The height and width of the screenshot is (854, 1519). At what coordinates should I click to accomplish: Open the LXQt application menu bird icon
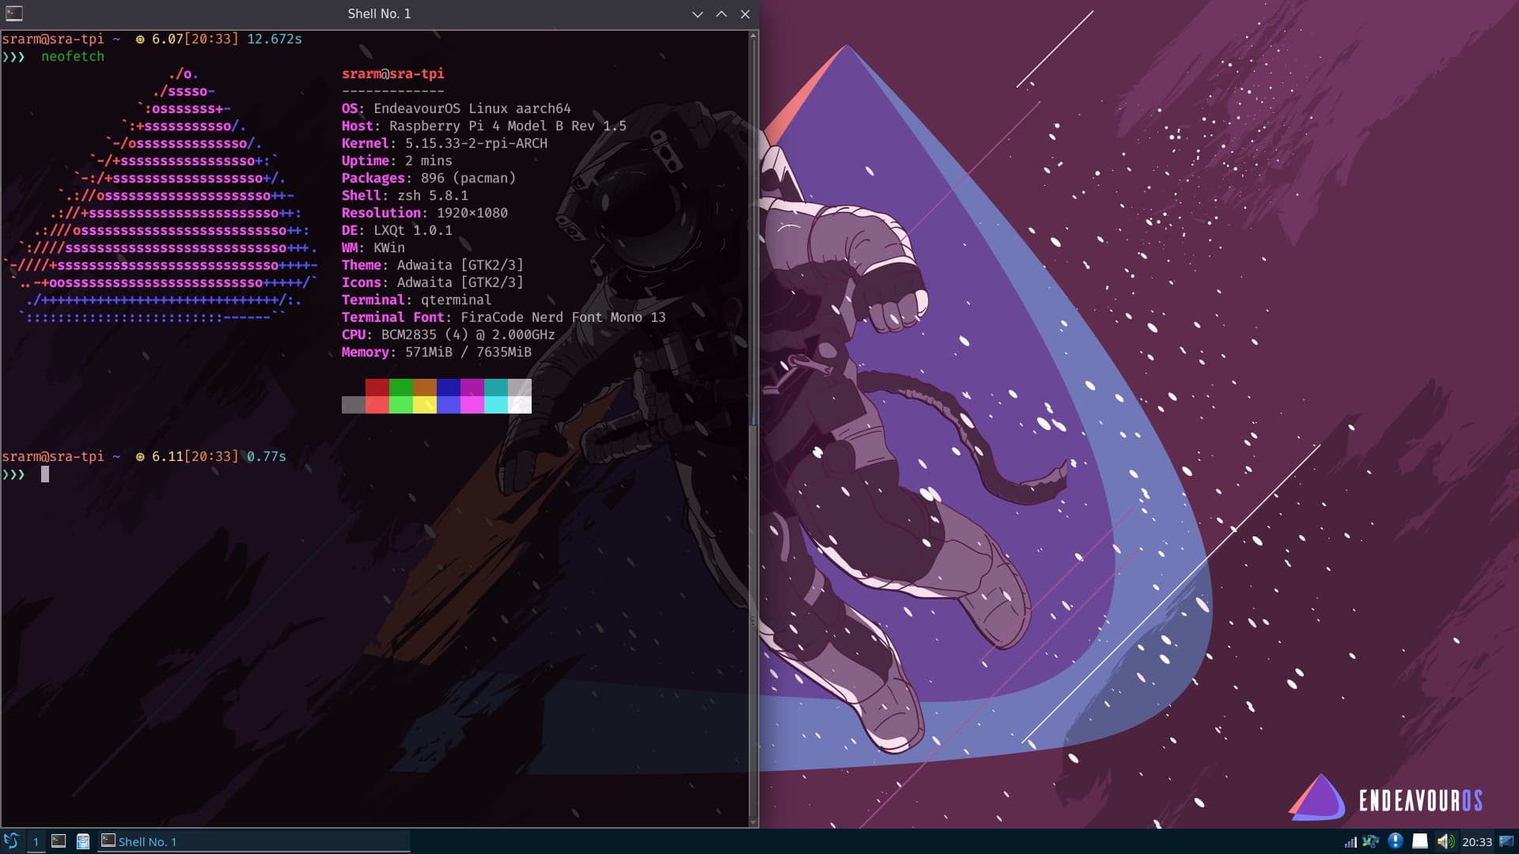pyautogui.click(x=11, y=841)
